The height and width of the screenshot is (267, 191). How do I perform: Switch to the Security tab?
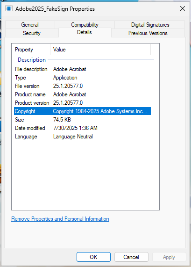32,33
